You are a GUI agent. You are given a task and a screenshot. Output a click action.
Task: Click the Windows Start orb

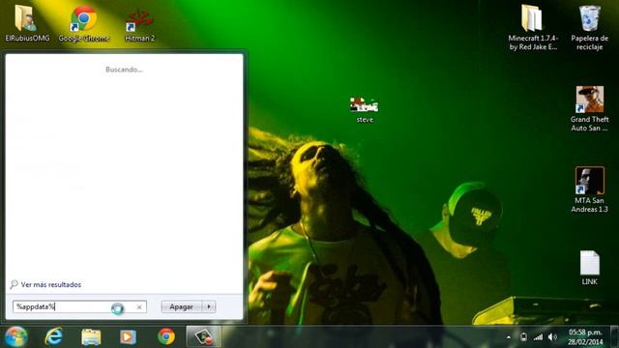(x=15, y=336)
